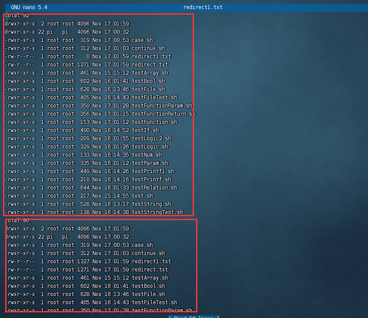The image size is (368, 318).
Task: Click the testNum.sh filename
Action: 147,155
